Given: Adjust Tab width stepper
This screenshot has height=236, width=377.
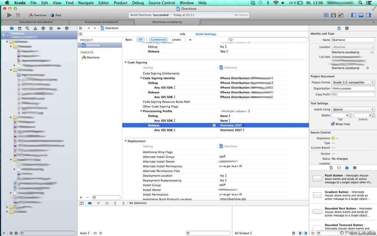Looking at the screenshot, I should 351,115.
